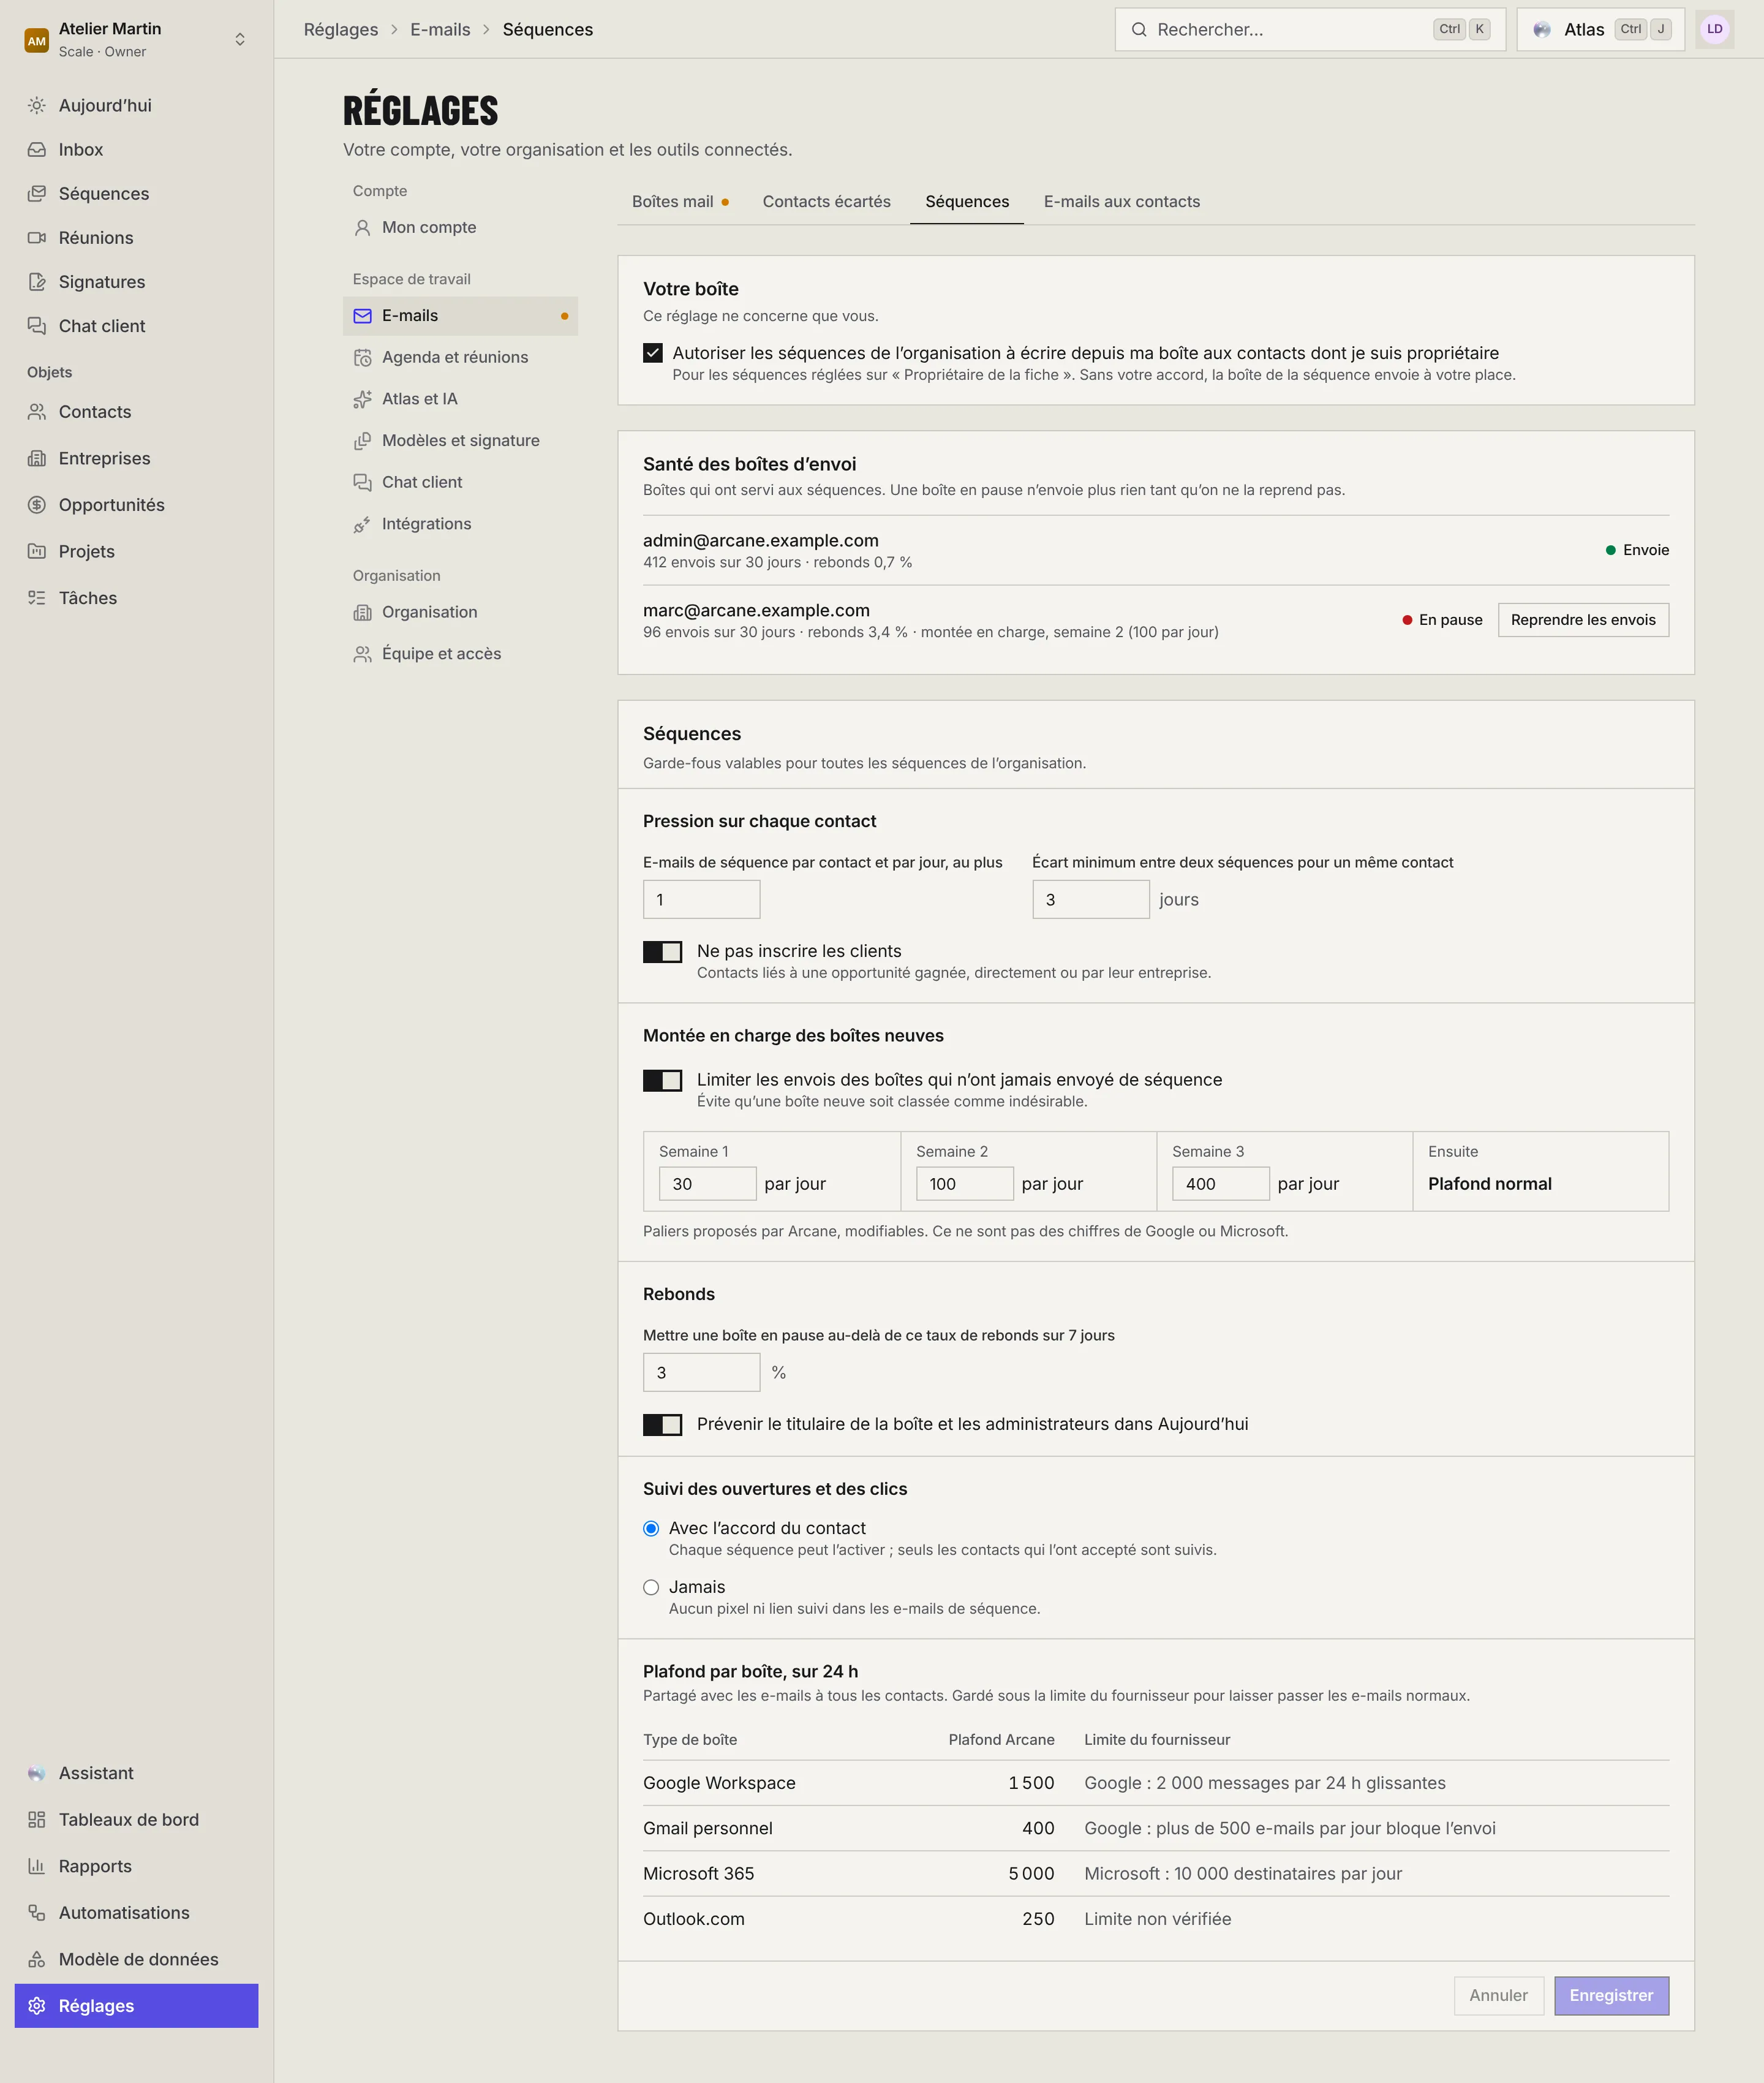Open Agenda et réunions settings section
Screen dimensions: 1764x2083
point(460,357)
